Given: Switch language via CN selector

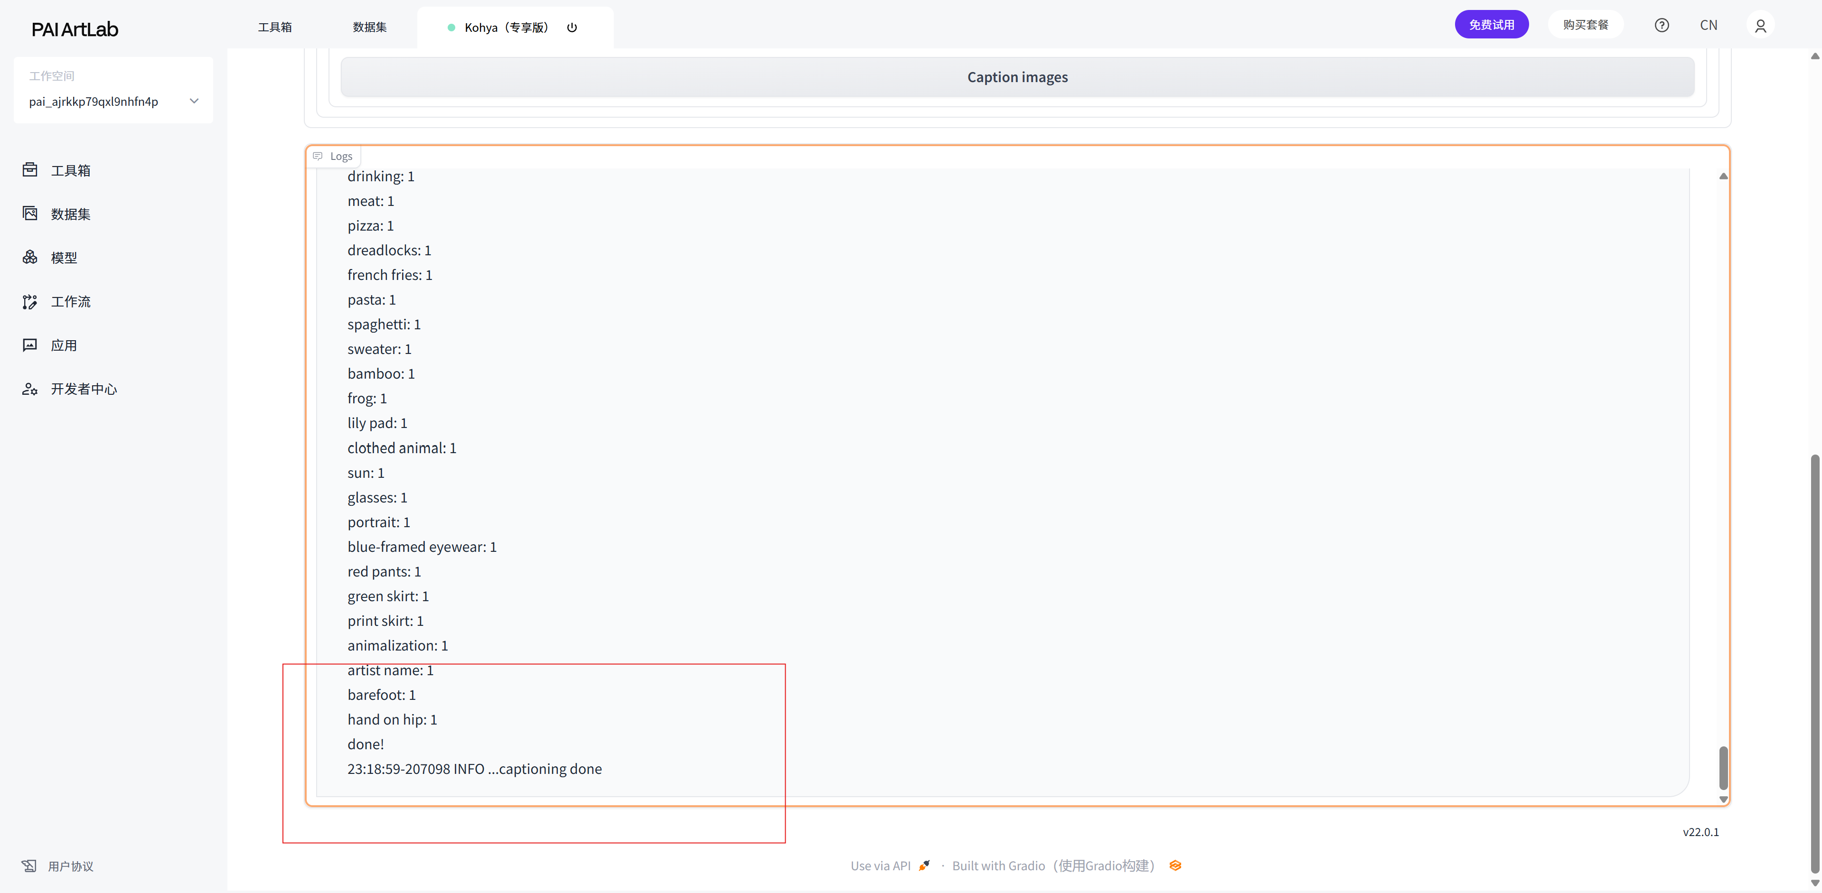Looking at the screenshot, I should pos(1708,26).
